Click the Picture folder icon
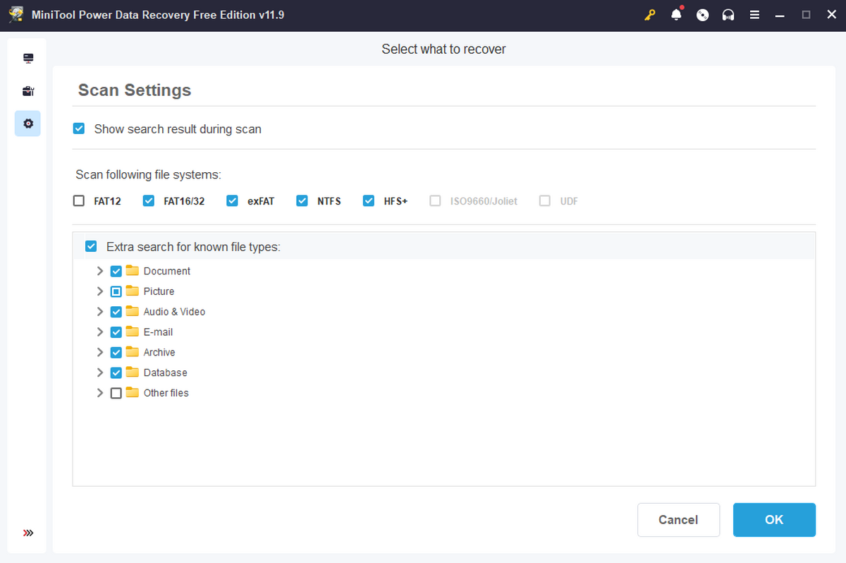Image resolution: width=846 pixels, height=563 pixels. (x=133, y=291)
